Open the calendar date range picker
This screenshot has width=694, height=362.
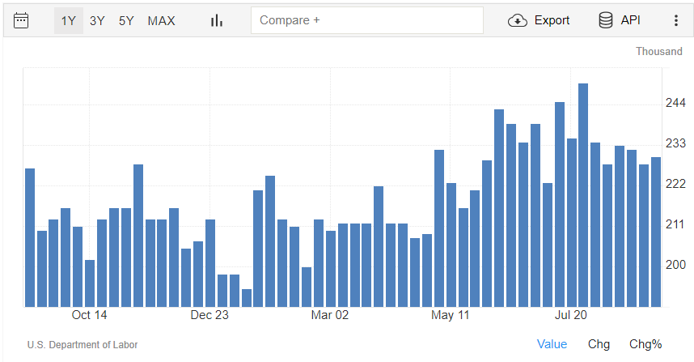21,20
